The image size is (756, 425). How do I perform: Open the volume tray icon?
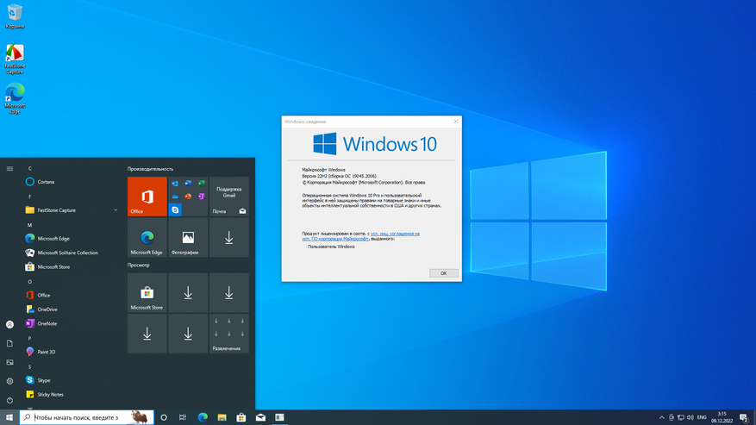690,417
